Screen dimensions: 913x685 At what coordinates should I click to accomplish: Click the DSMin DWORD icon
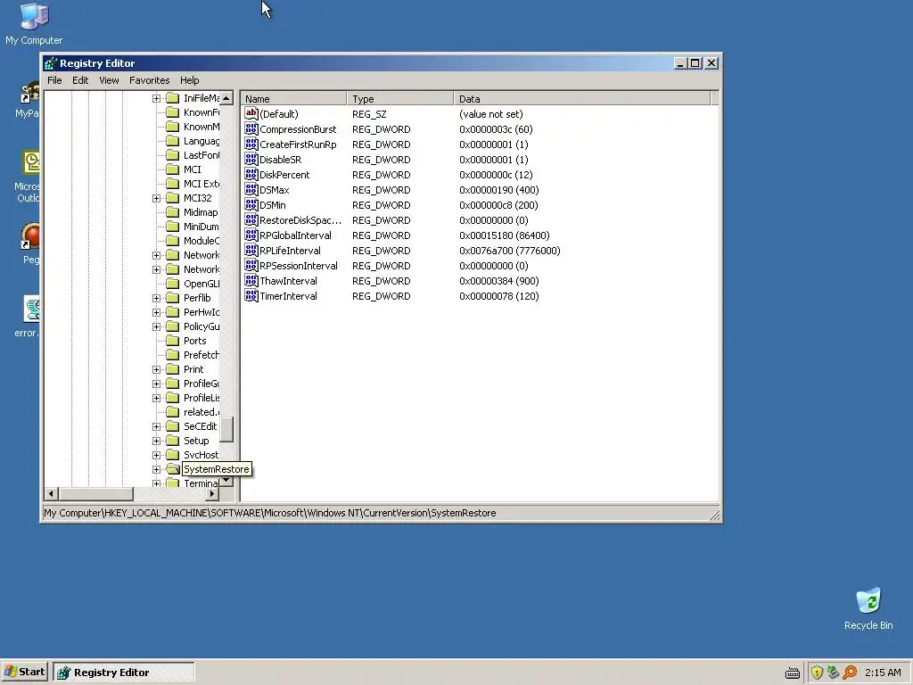pyautogui.click(x=251, y=204)
